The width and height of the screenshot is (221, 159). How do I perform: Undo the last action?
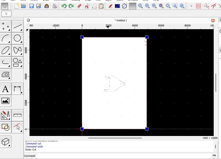(x=64, y=6)
